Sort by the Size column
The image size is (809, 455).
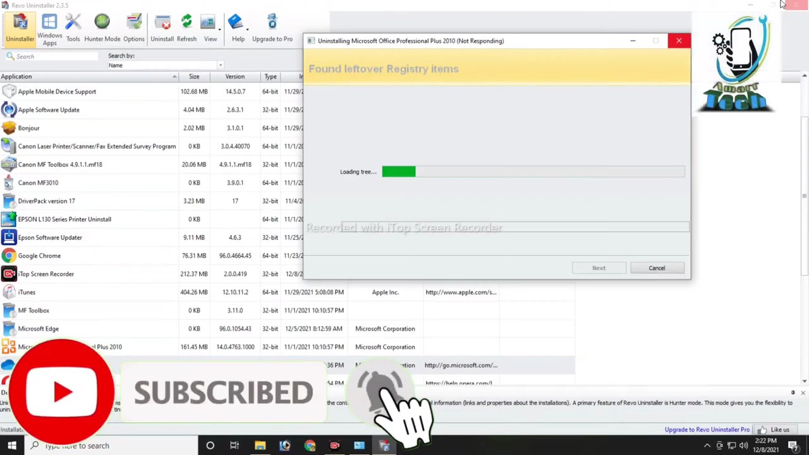click(194, 76)
